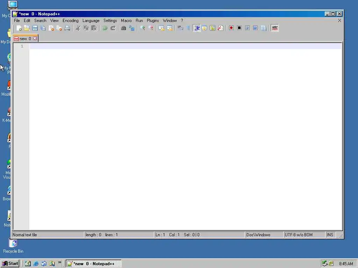Click the menu bar X to close the document
The width and height of the screenshot is (358, 268).
click(x=339, y=21)
